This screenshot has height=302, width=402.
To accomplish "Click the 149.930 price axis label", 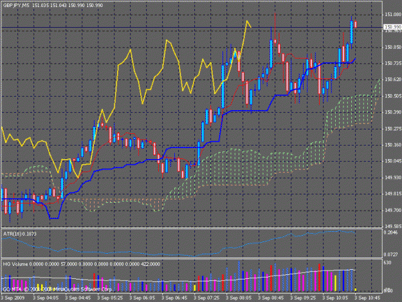I will 393,178.
